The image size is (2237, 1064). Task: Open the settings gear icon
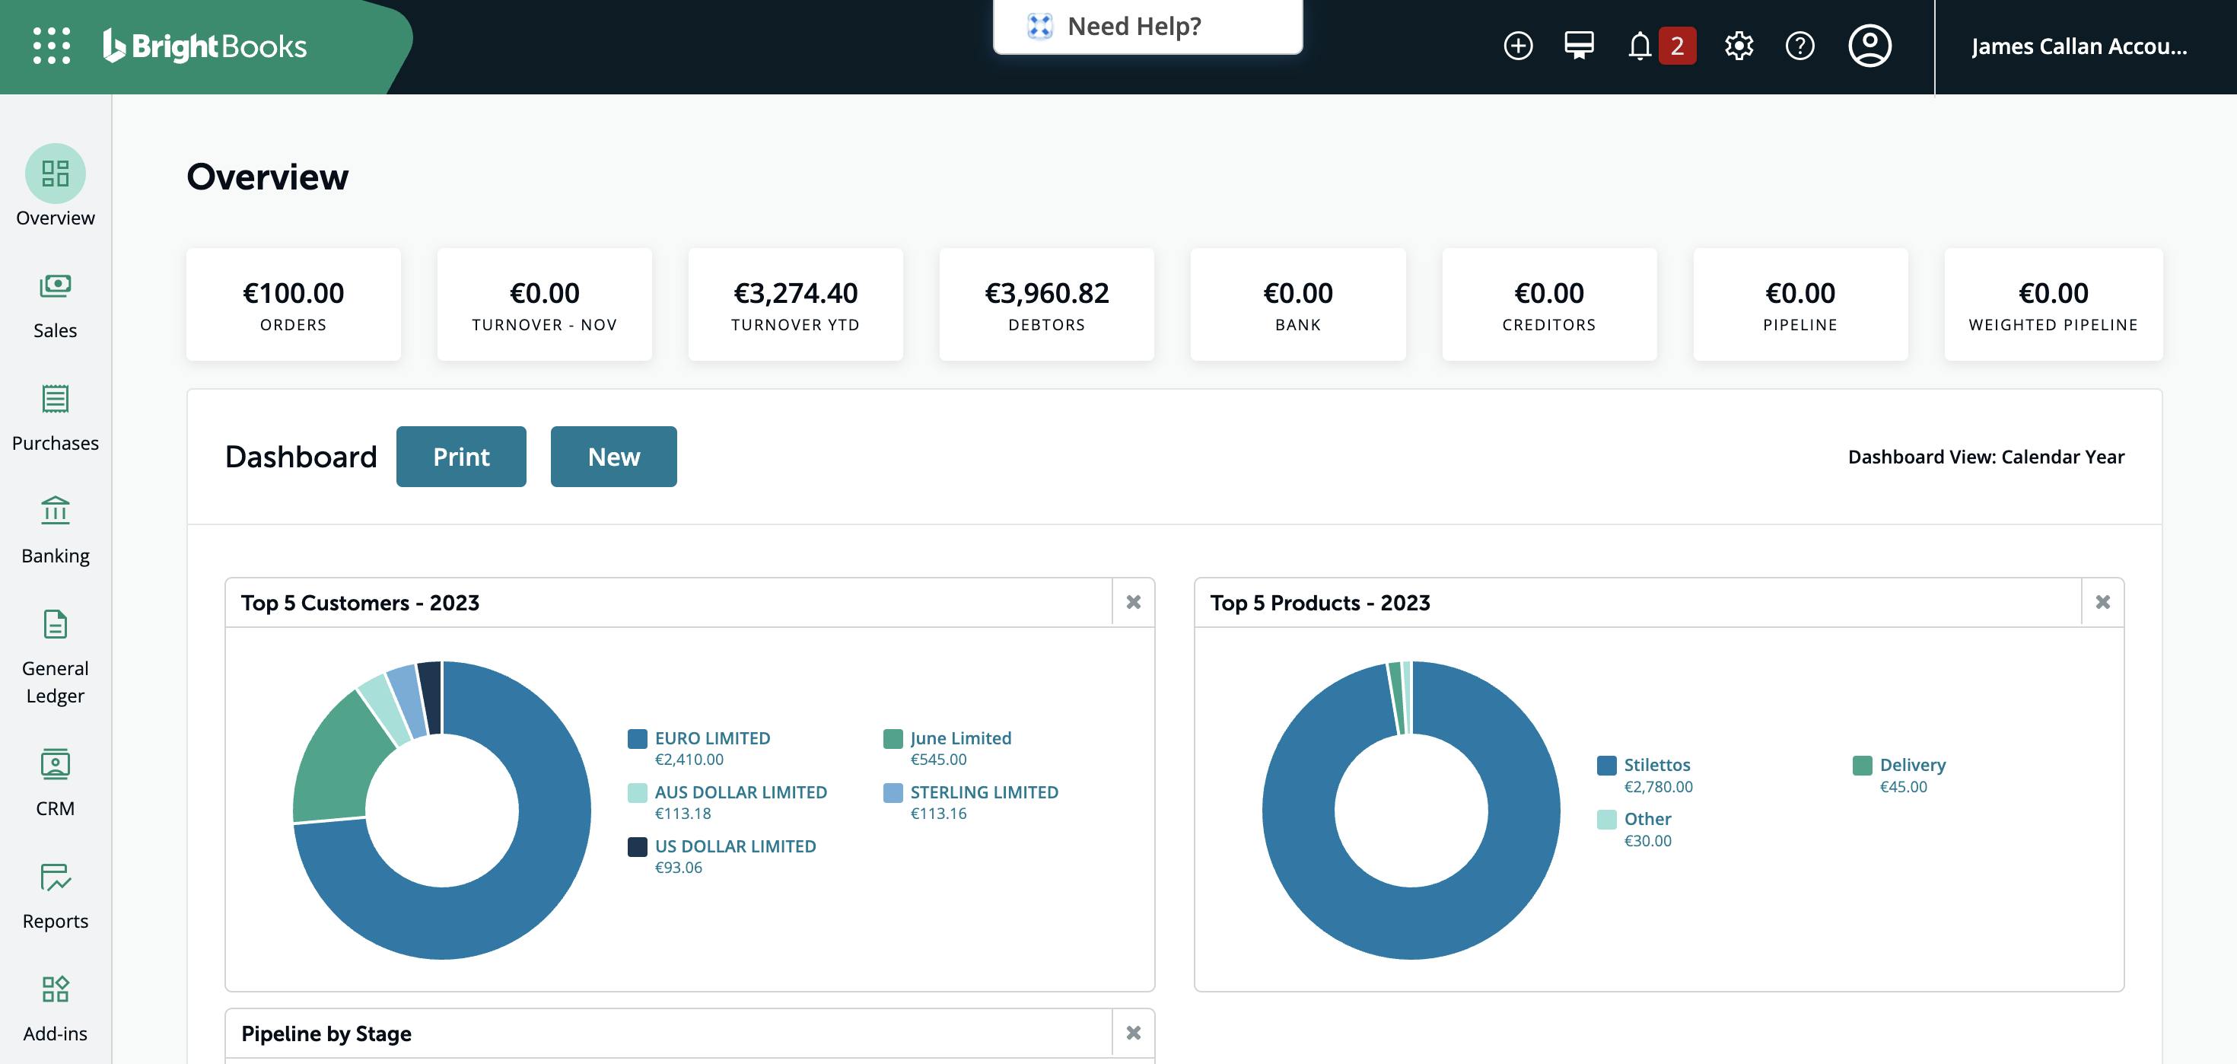tap(1739, 46)
